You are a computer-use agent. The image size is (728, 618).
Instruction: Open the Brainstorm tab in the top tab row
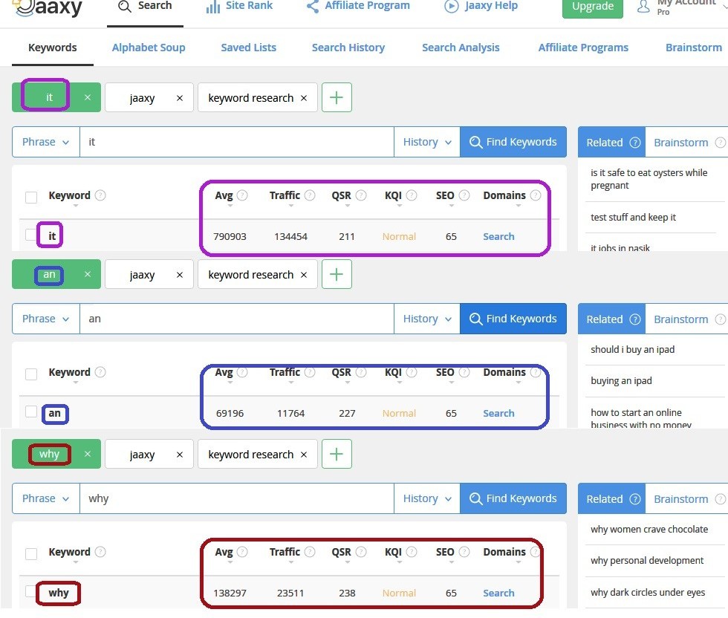[x=694, y=48]
